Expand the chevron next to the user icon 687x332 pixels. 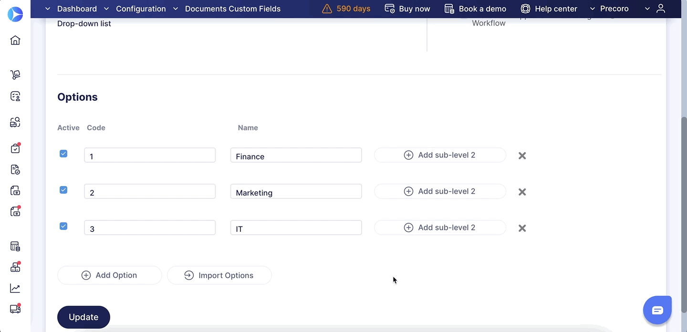[647, 9]
